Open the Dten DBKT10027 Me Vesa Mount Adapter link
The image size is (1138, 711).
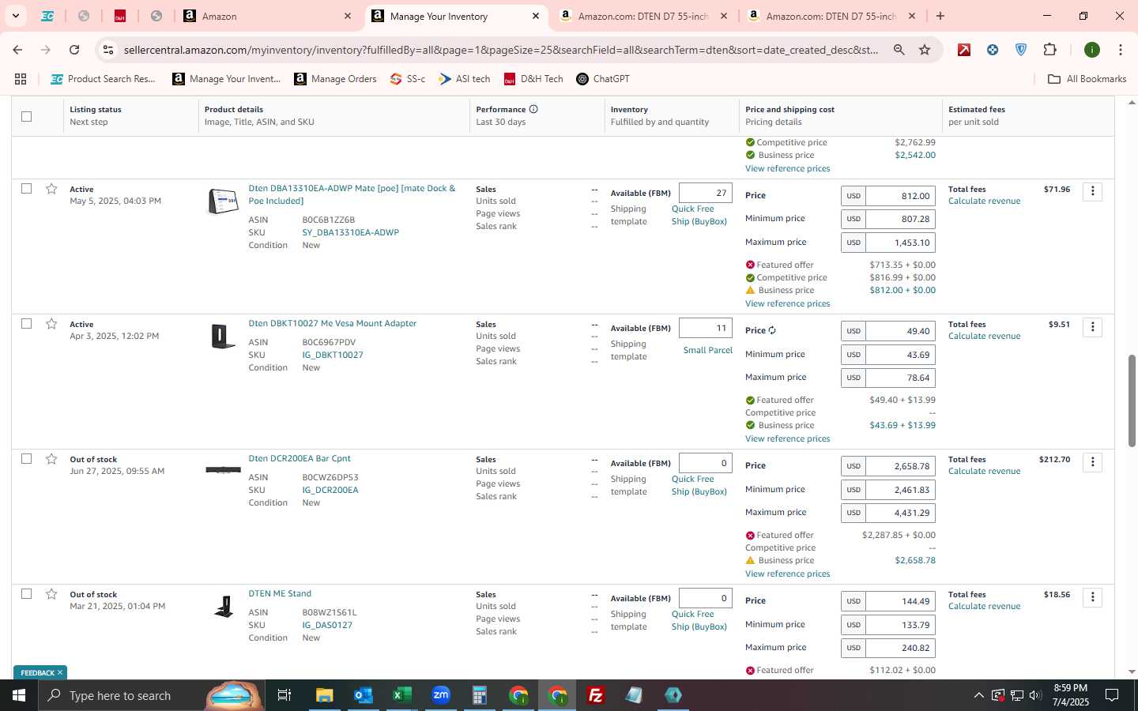(332, 323)
